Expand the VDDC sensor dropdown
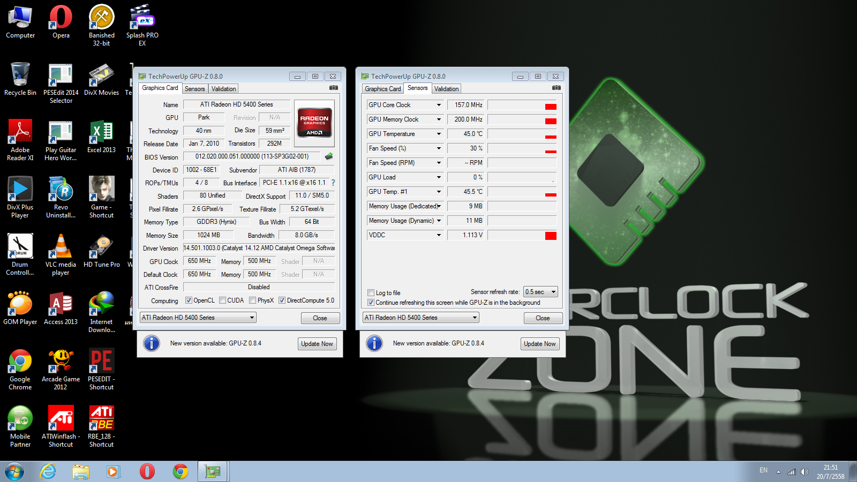This screenshot has height=482, width=857. 439,235
